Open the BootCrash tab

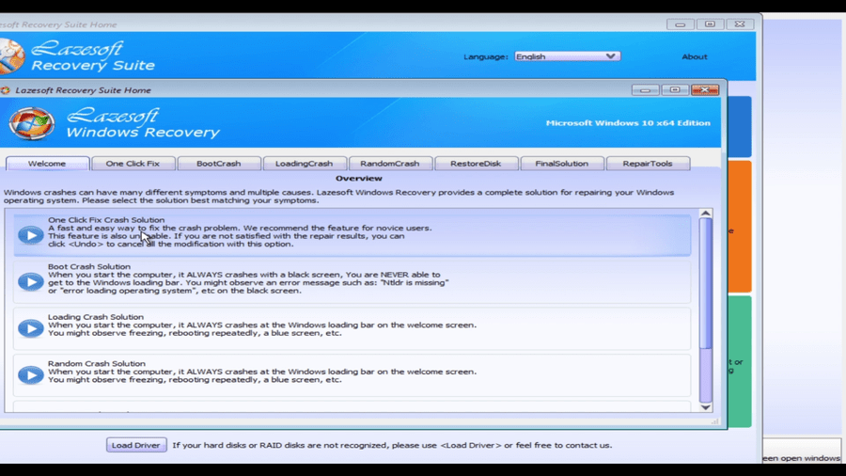click(x=218, y=164)
